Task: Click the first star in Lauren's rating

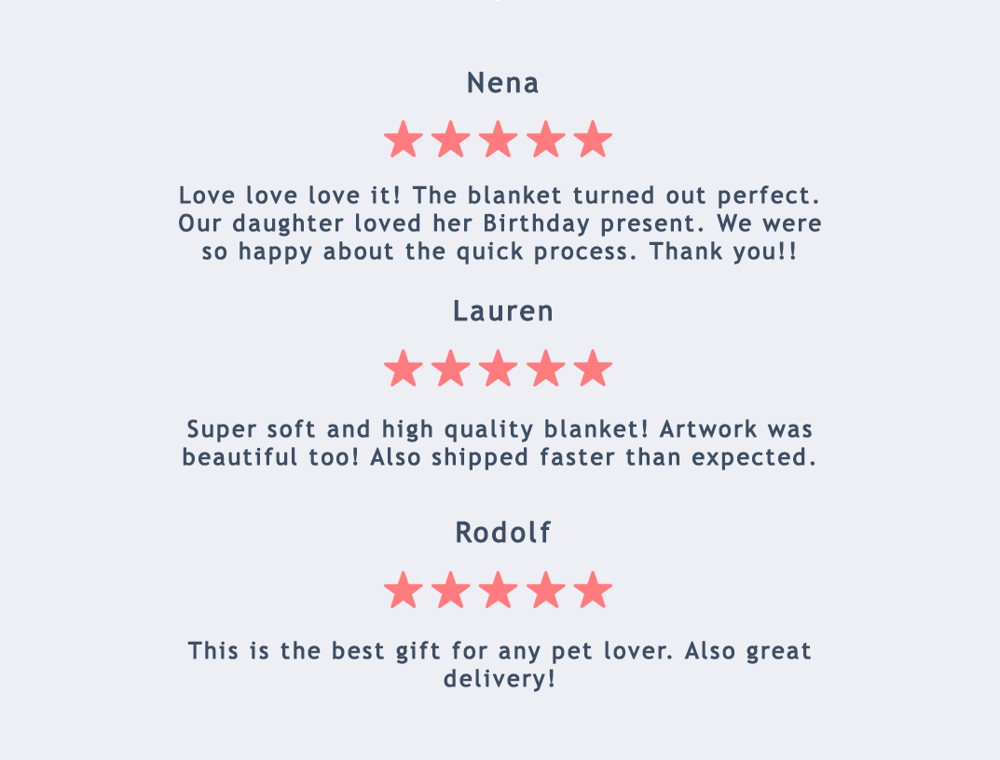Action: (x=404, y=369)
